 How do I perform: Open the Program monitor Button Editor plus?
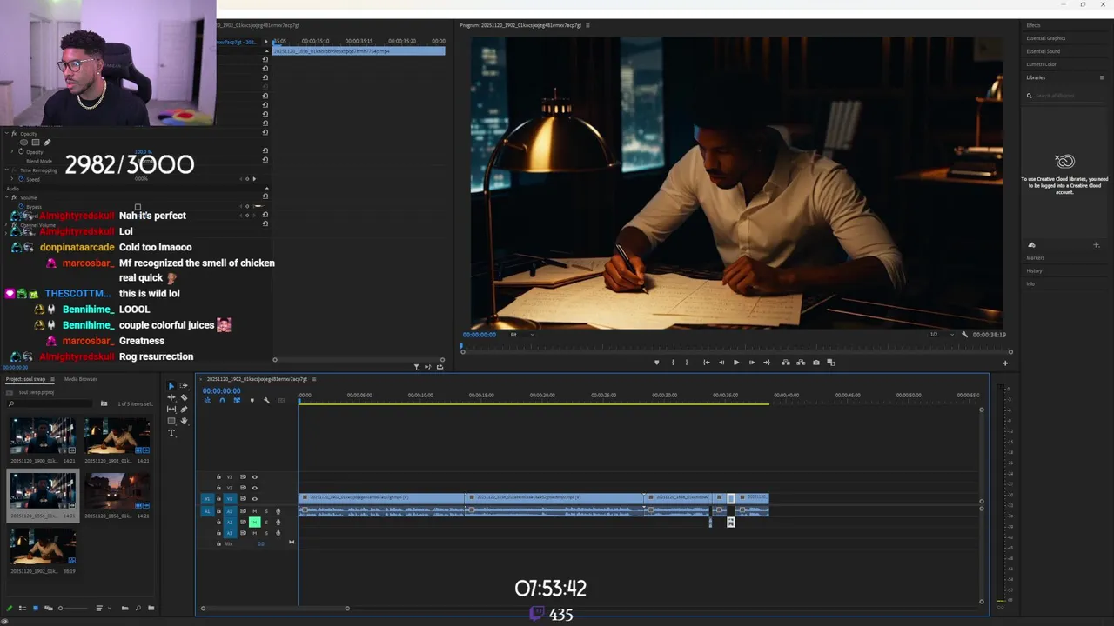[1005, 363]
